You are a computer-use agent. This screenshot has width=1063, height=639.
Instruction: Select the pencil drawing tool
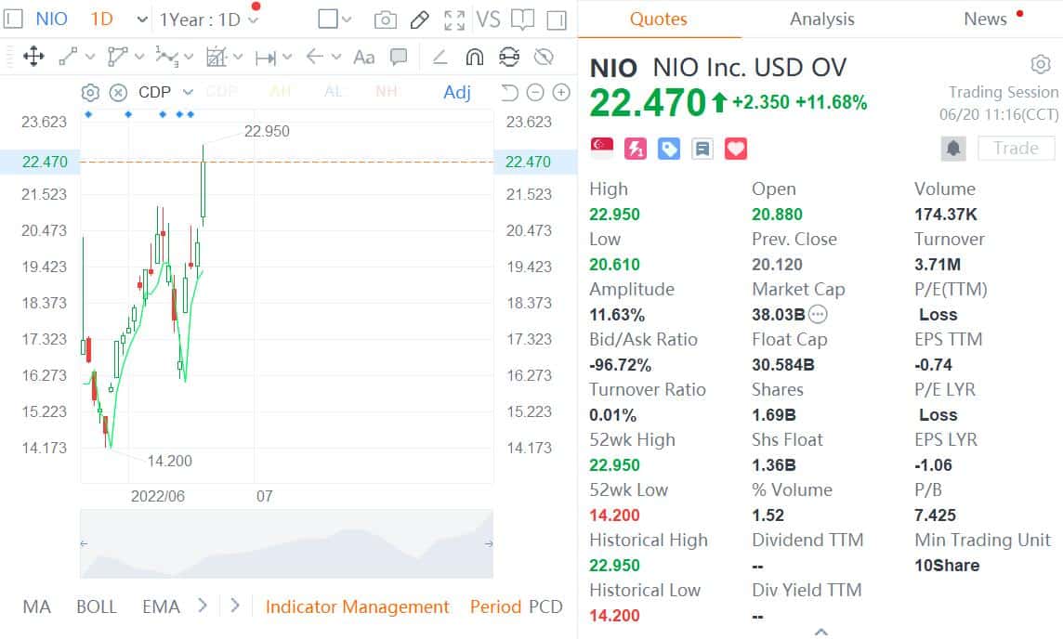(x=419, y=19)
